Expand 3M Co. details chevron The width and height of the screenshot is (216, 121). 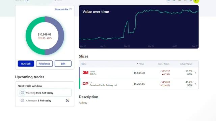pos(195,73)
